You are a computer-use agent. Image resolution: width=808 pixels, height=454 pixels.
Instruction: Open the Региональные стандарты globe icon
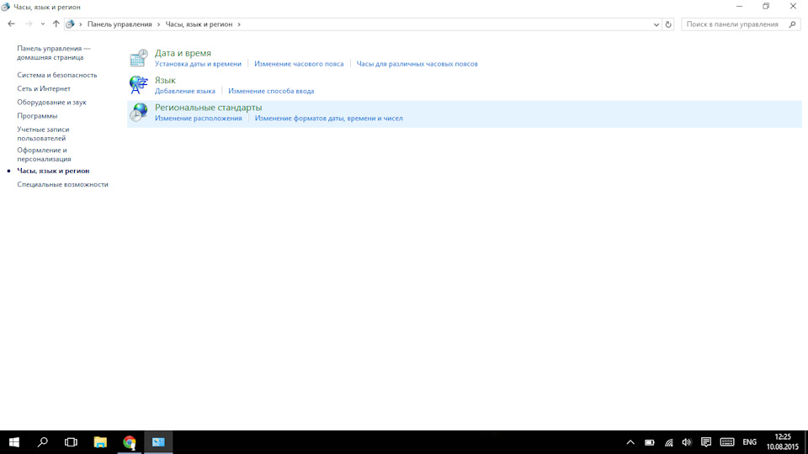138,112
